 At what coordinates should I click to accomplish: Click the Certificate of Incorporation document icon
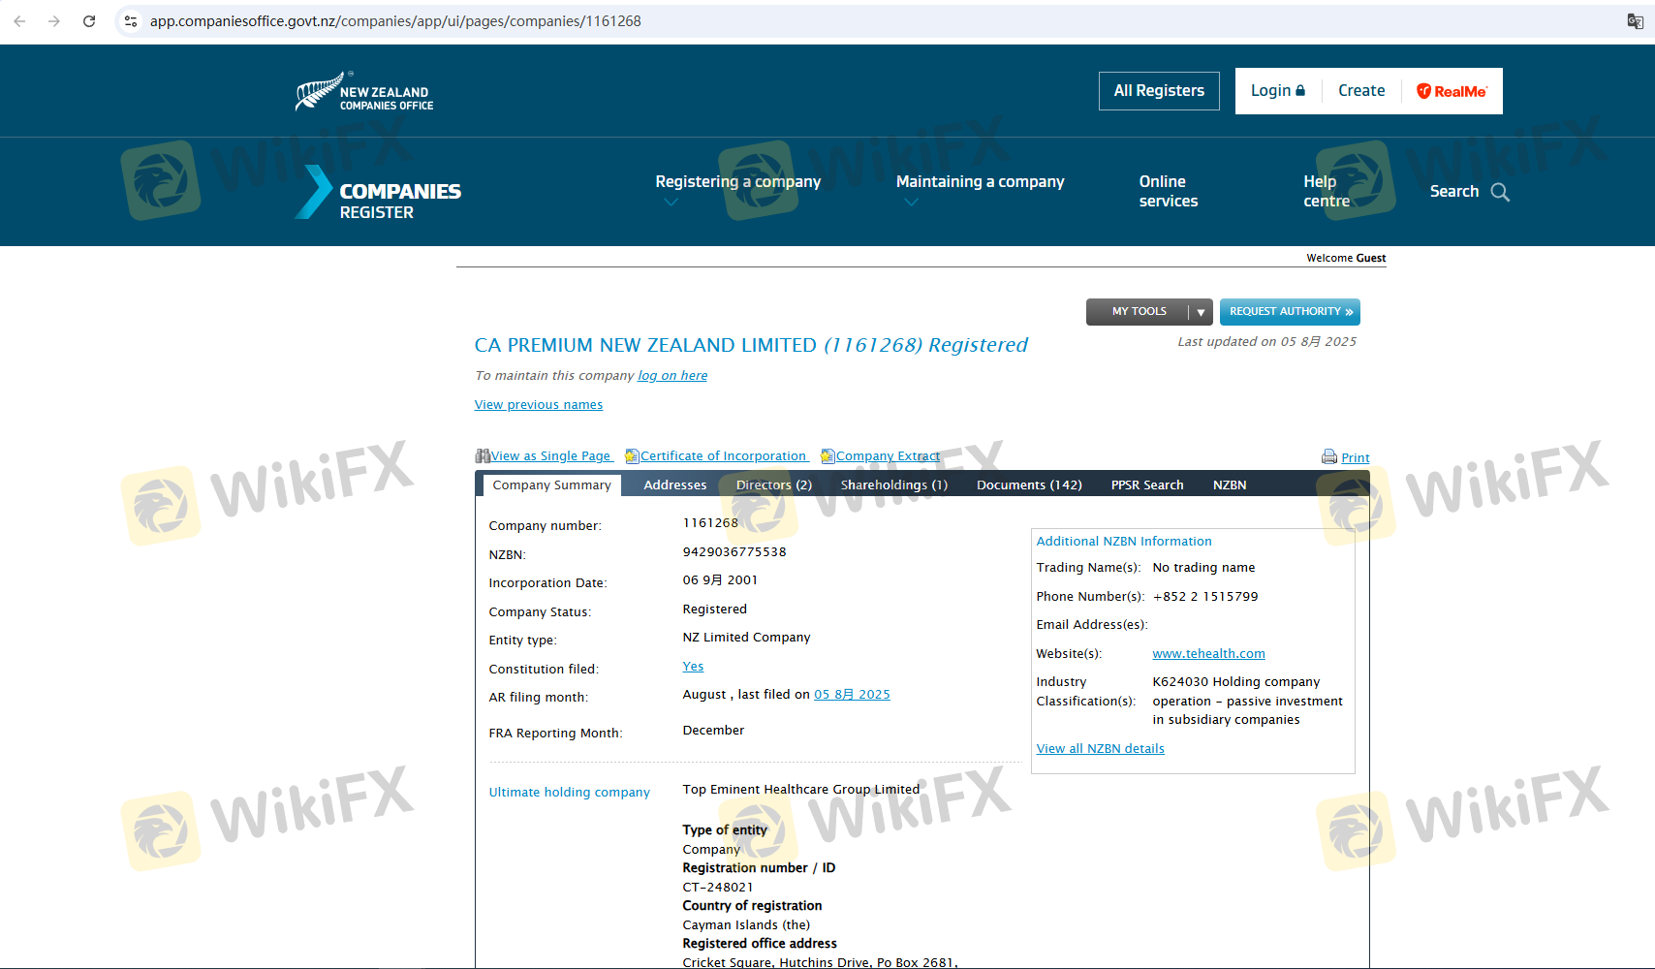pyautogui.click(x=632, y=456)
